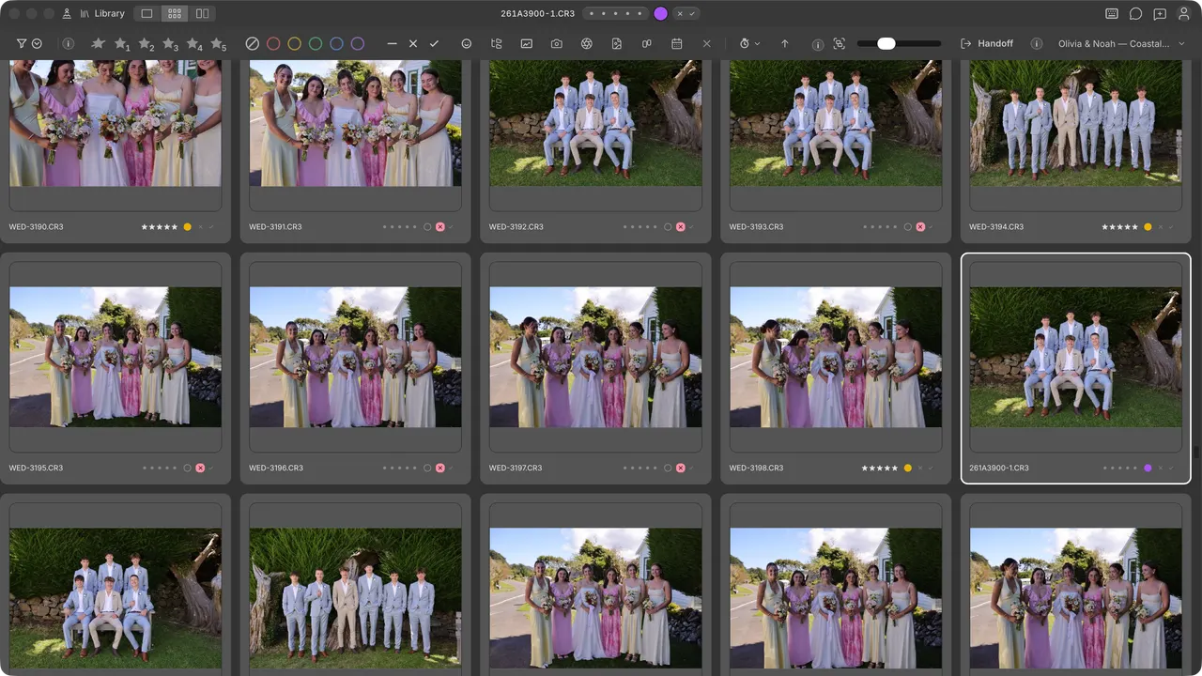The width and height of the screenshot is (1202, 676).
Task: Toggle the reject badge on WED-3193.CR3
Action: [920, 227]
